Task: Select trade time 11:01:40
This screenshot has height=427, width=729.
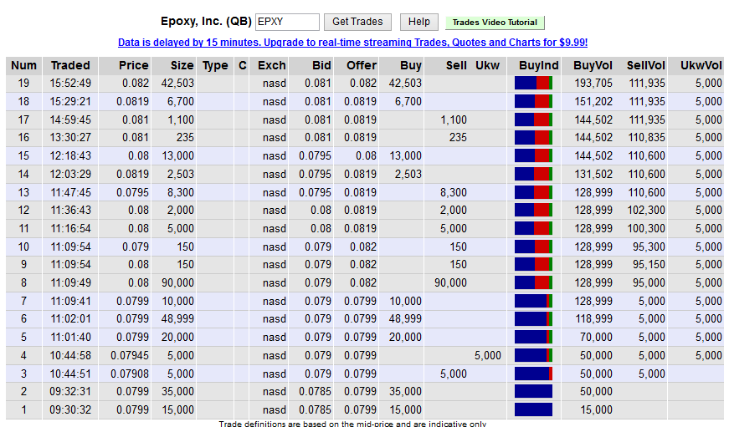Action: pyautogui.click(x=70, y=337)
